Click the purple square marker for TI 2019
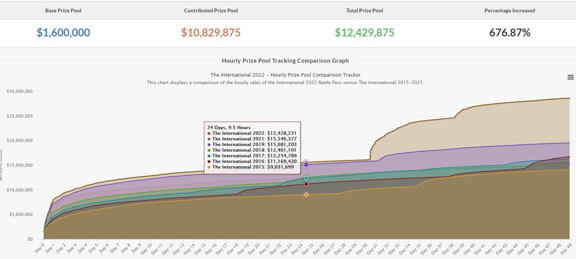 click(x=306, y=165)
